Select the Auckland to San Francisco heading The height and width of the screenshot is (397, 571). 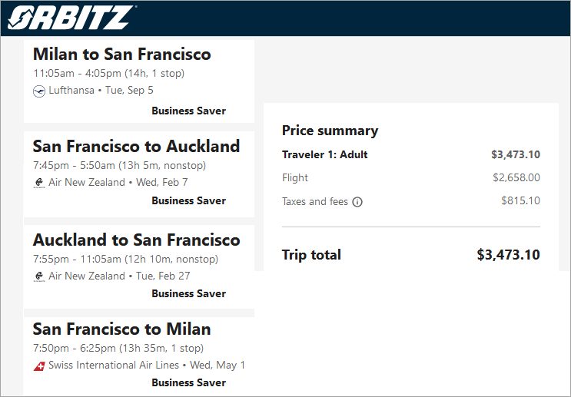pyautogui.click(x=136, y=240)
